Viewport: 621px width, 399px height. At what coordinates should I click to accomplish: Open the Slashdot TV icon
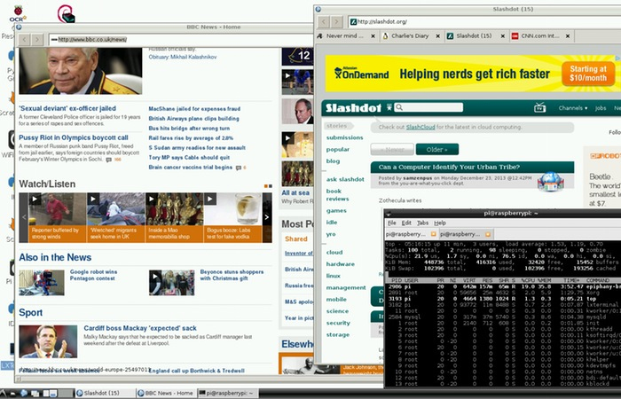(x=539, y=107)
